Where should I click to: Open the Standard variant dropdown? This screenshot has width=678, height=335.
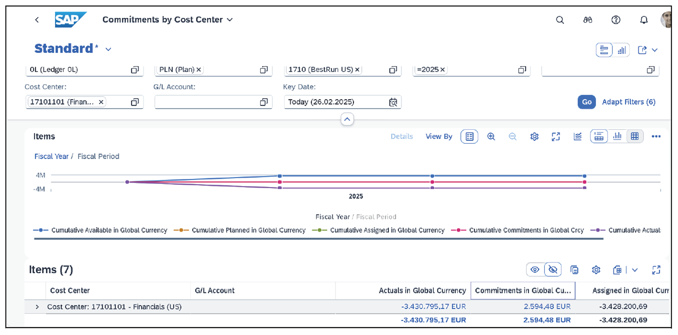click(108, 49)
